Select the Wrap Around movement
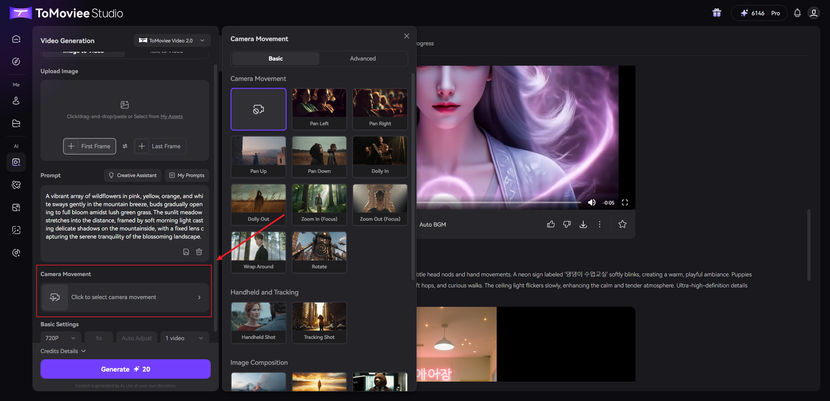Viewport: 830px width, 401px height. click(x=258, y=252)
